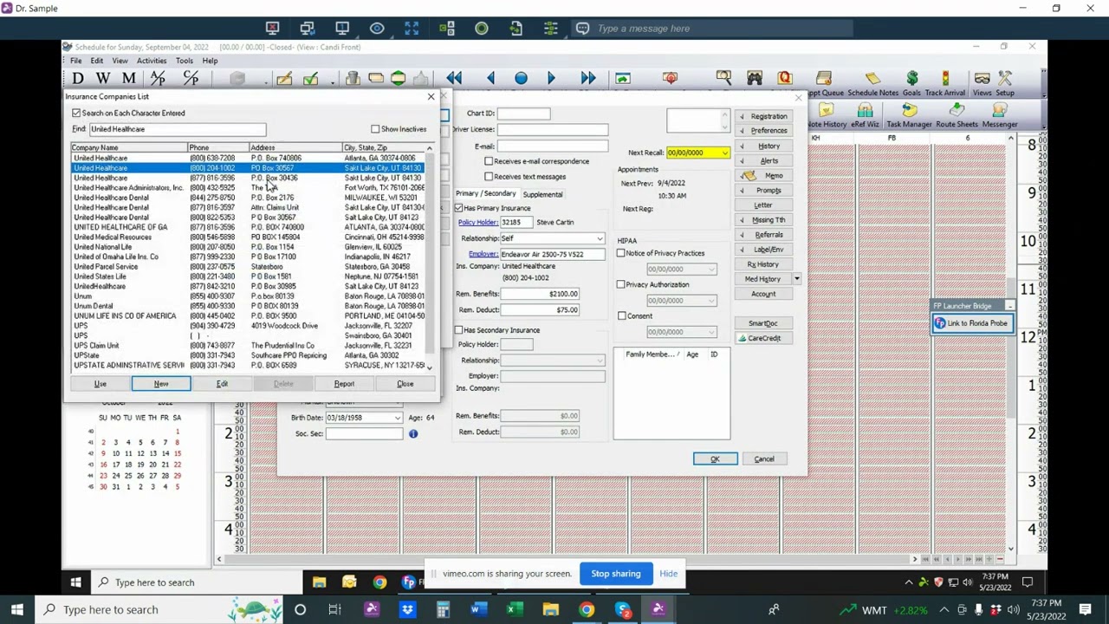Click the A/P toolbar icon
Screen dimensions: 1109x624
point(158,79)
